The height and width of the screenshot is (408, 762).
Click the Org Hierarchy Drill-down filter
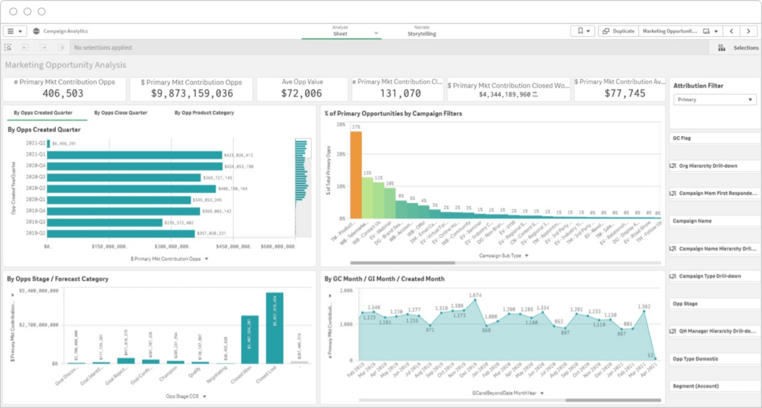(x=714, y=166)
